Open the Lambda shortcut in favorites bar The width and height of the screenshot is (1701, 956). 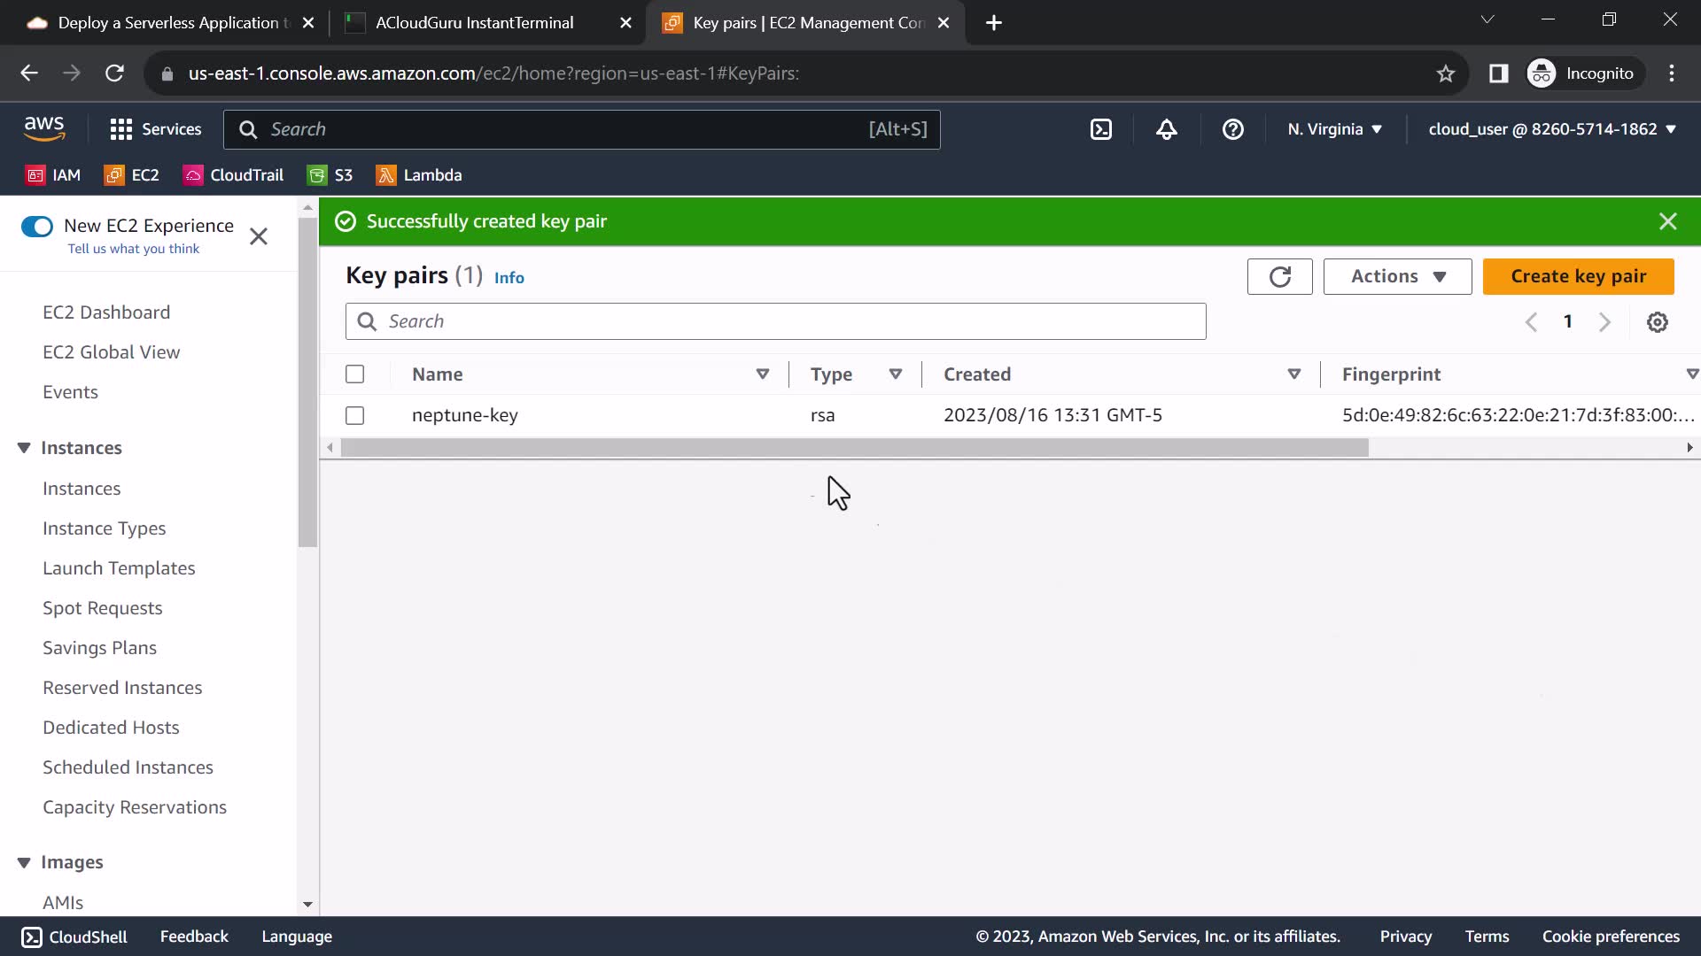tap(419, 175)
